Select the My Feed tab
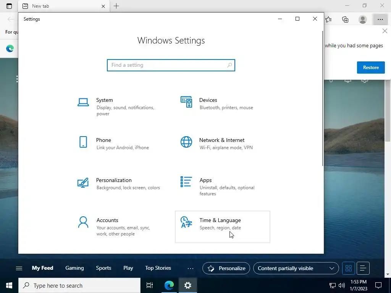Viewport: 391px width, 293px height. (42, 268)
